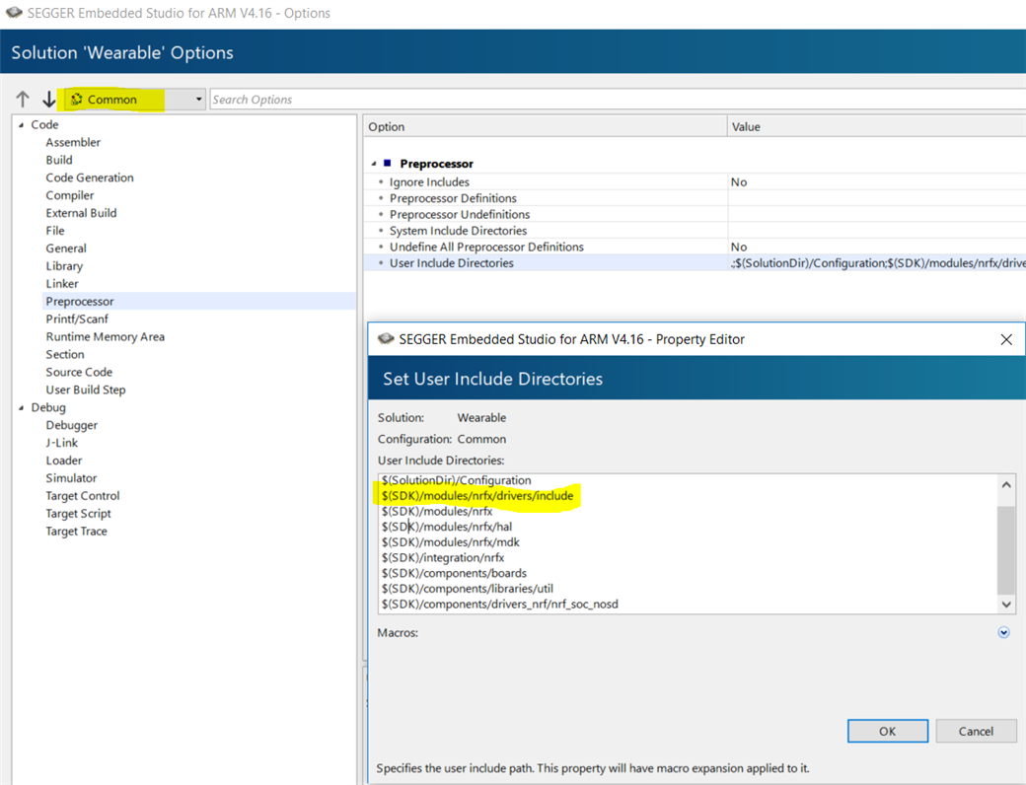
Task: Open Source Code options
Action: (x=79, y=372)
